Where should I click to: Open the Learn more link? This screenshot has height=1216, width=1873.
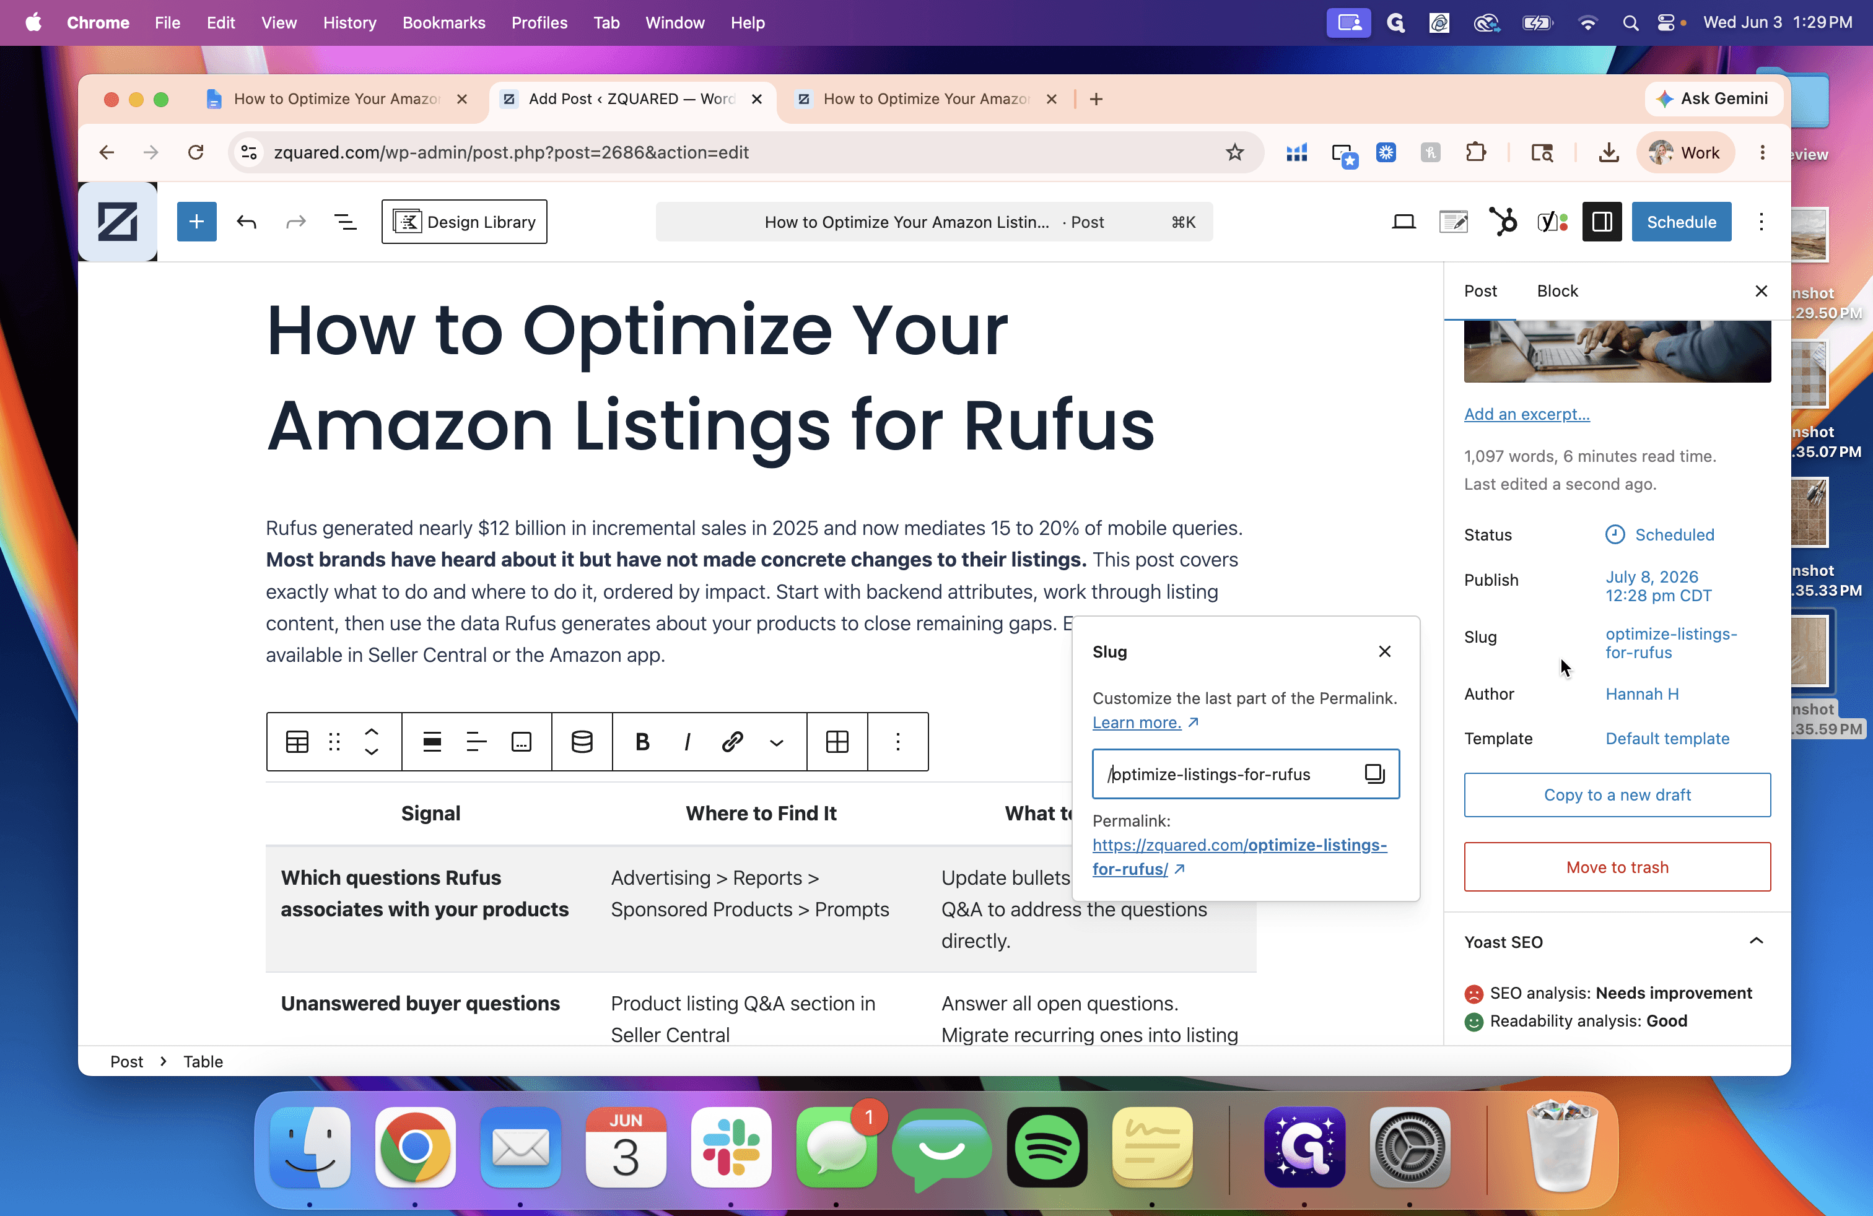pos(1146,722)
